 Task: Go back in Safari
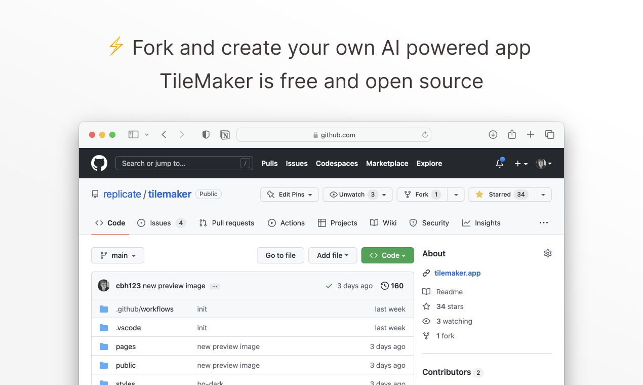(164, 135)
